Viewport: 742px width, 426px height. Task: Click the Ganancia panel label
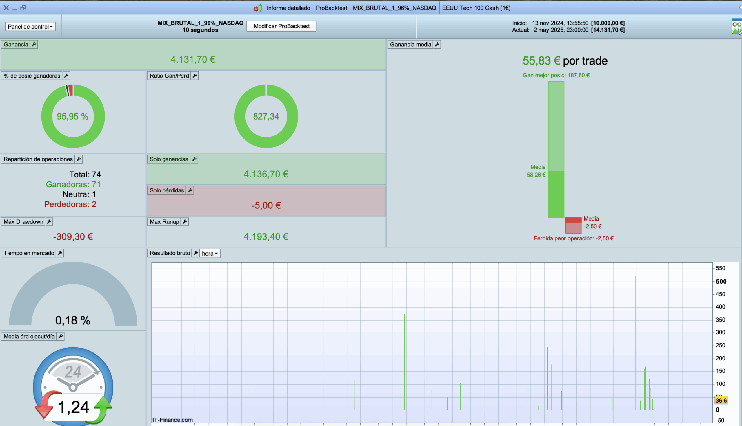coord(16,45)
